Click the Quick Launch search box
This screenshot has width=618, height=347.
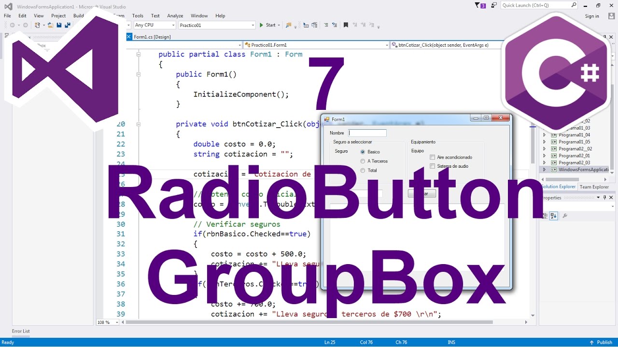(x=539, y=5)
